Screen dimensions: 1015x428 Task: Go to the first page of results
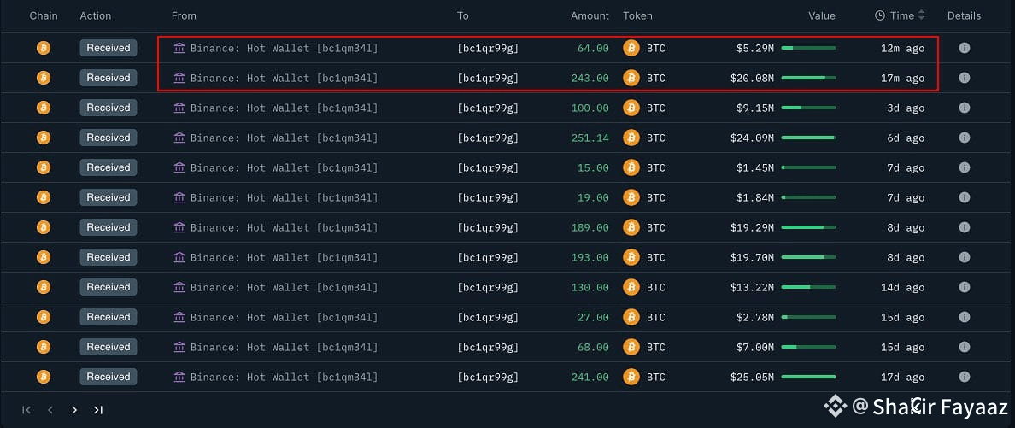(x=26, y=410)
